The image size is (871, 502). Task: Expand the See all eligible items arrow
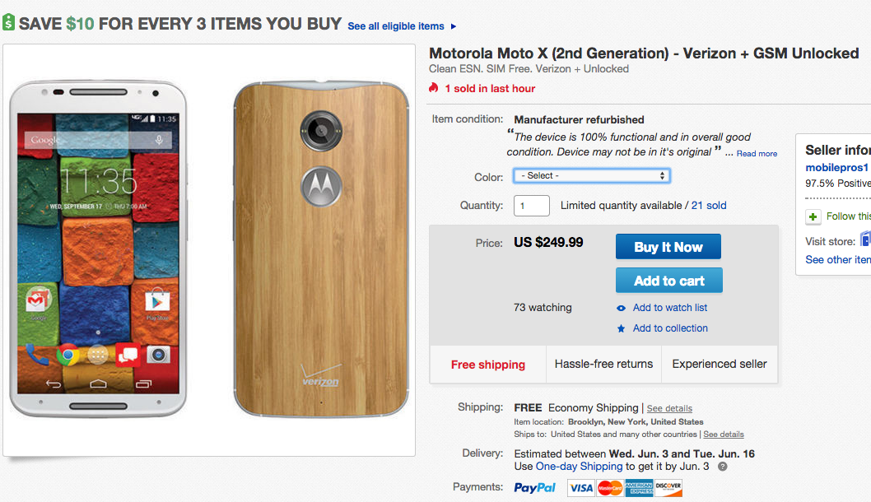coord(454,27)
